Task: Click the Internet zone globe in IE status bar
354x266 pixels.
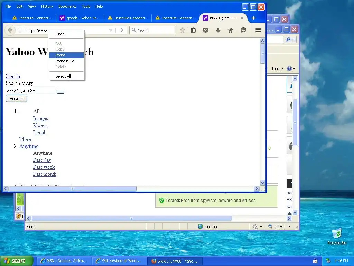Action: click(x=200, y=227)
